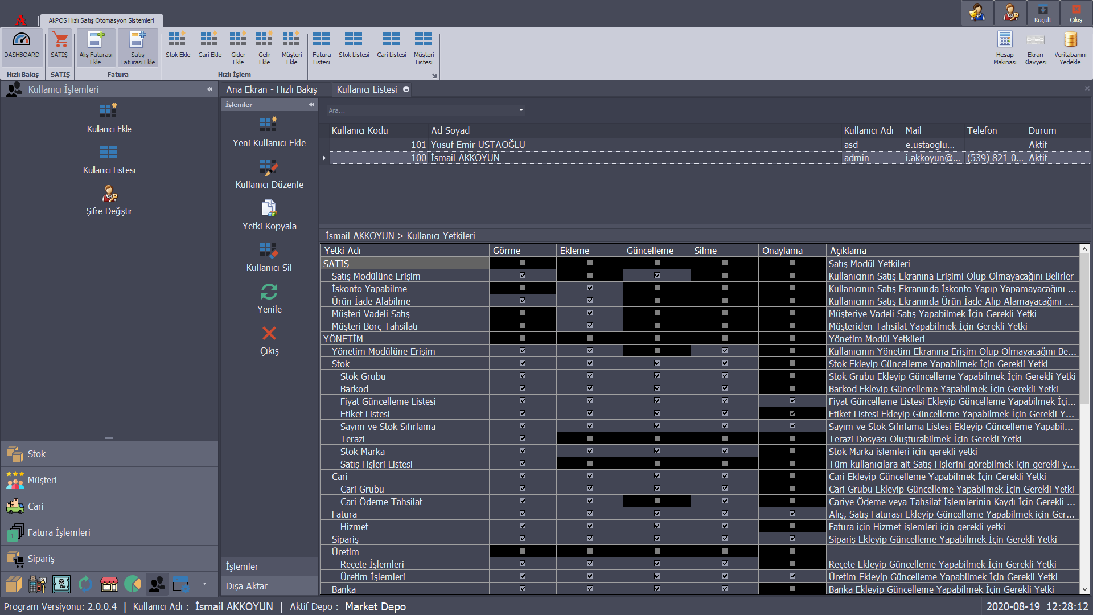Image resolution: width=1093 pixels, height=615 pixels.
Task: Switch to Ana Ekran - Hızlı Bakış tab
Action: click(x=272, y=89)
